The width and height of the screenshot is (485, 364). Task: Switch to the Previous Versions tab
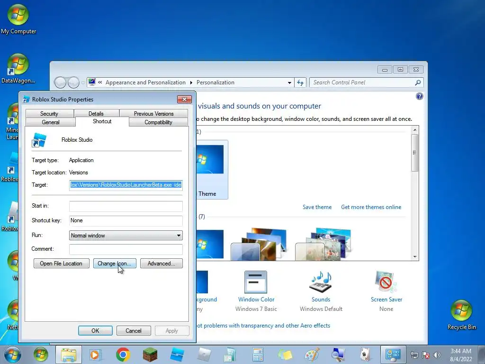154,114
